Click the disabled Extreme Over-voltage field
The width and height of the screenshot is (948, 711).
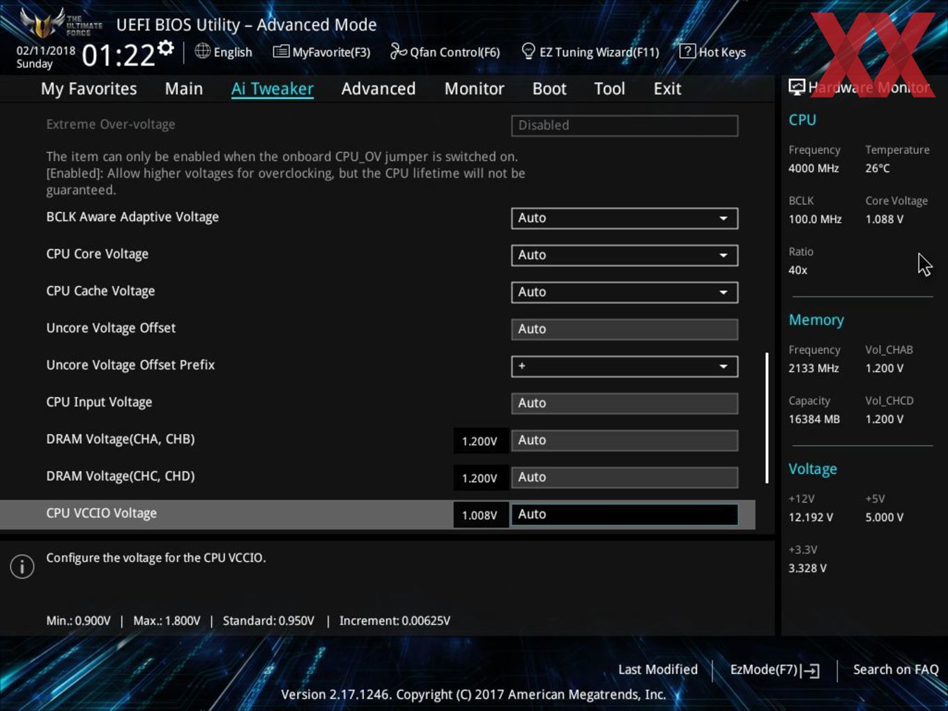coord(625,125)
